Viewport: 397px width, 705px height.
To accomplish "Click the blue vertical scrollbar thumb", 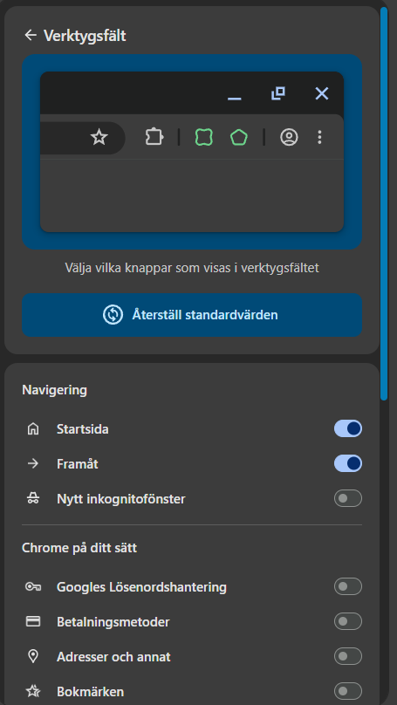I will (384, 203).
